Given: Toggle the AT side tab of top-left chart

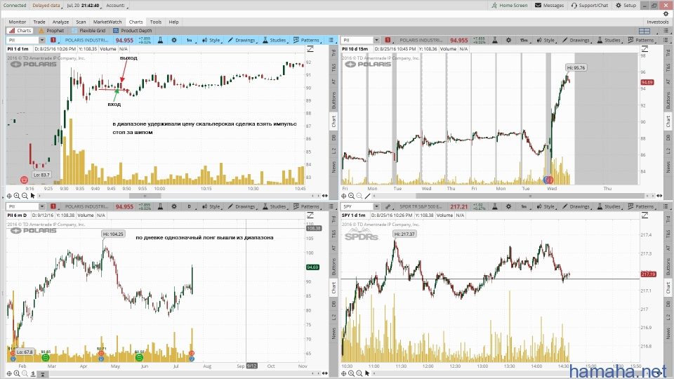Looking at the screenshot, I should [x=333, y=81].
